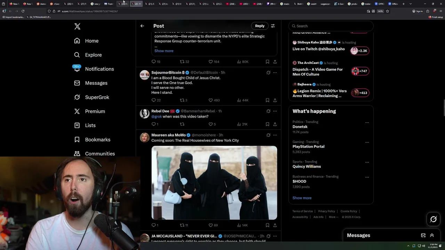Like the top post with 164 likes
The width and height of the screenshot is (445, 250).
pos(214,61)
